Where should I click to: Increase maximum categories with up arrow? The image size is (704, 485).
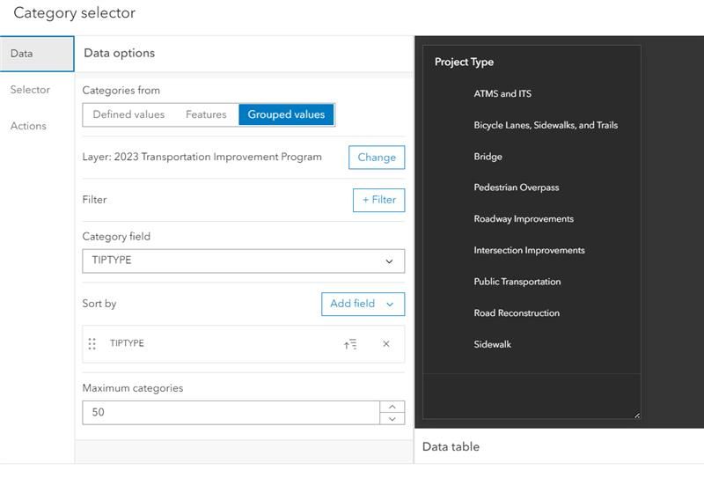pyautogui.click(x=392, y=407)
